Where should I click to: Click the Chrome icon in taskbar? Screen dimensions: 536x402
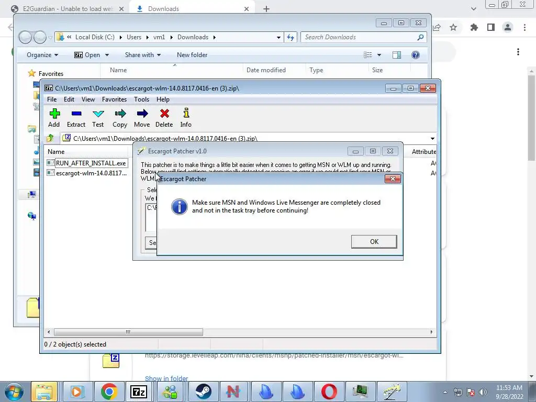[109, 392]
